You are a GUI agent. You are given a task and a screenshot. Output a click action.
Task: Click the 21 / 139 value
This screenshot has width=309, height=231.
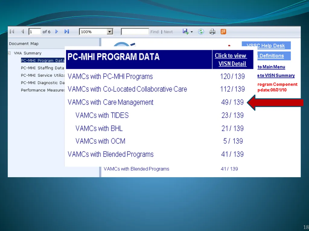point(232,128)
